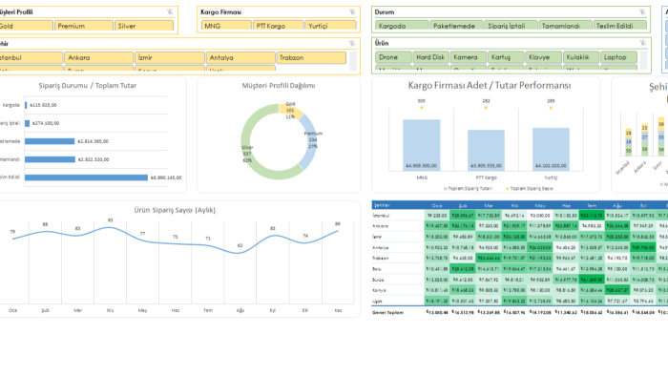The width and height of the screenshot is (668, 376).
Task: Filter by Premium customer profile
Action: click(x=84, y=26)
